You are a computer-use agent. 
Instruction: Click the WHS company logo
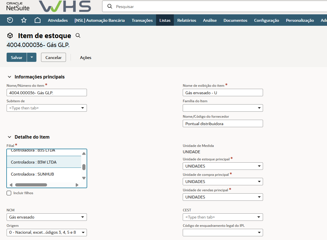65,6
